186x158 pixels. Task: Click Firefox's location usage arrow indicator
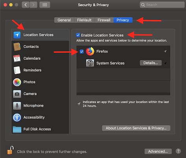tap(166, 51)
